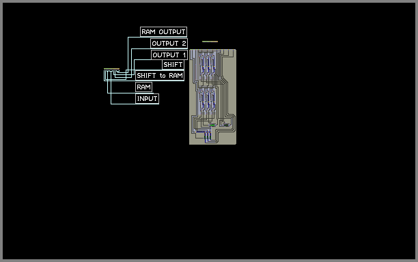Click the blue vertical wires at the board's bottom
Viewport: 418px width, 262px height.
(x=208, y=137)
